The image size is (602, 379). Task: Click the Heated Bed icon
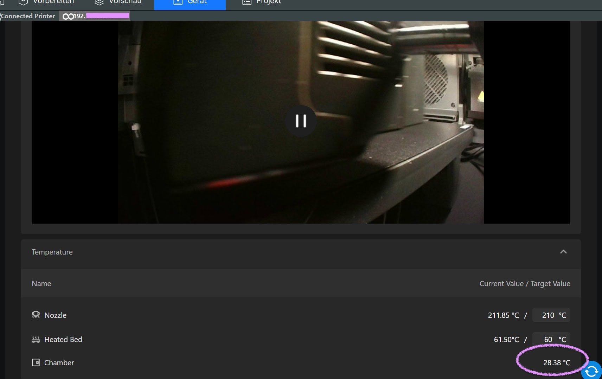pyautogui.click(x=36, y=340)
